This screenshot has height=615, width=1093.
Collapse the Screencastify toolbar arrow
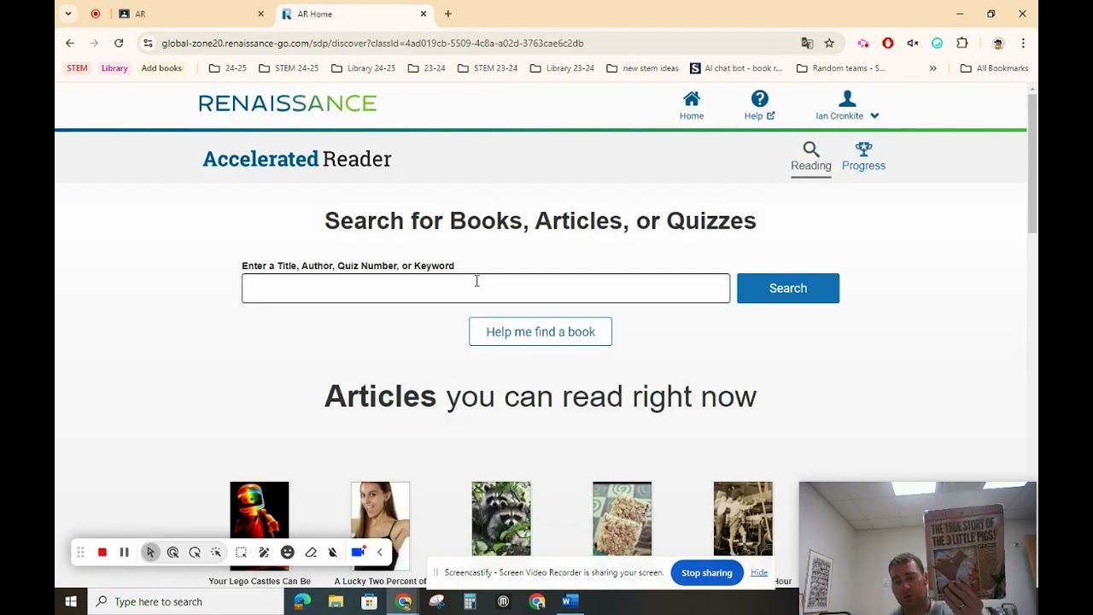point(380,553)
